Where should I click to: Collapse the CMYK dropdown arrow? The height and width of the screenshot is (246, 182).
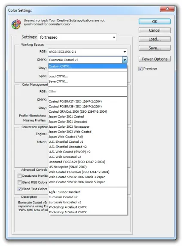click(124, 60)
